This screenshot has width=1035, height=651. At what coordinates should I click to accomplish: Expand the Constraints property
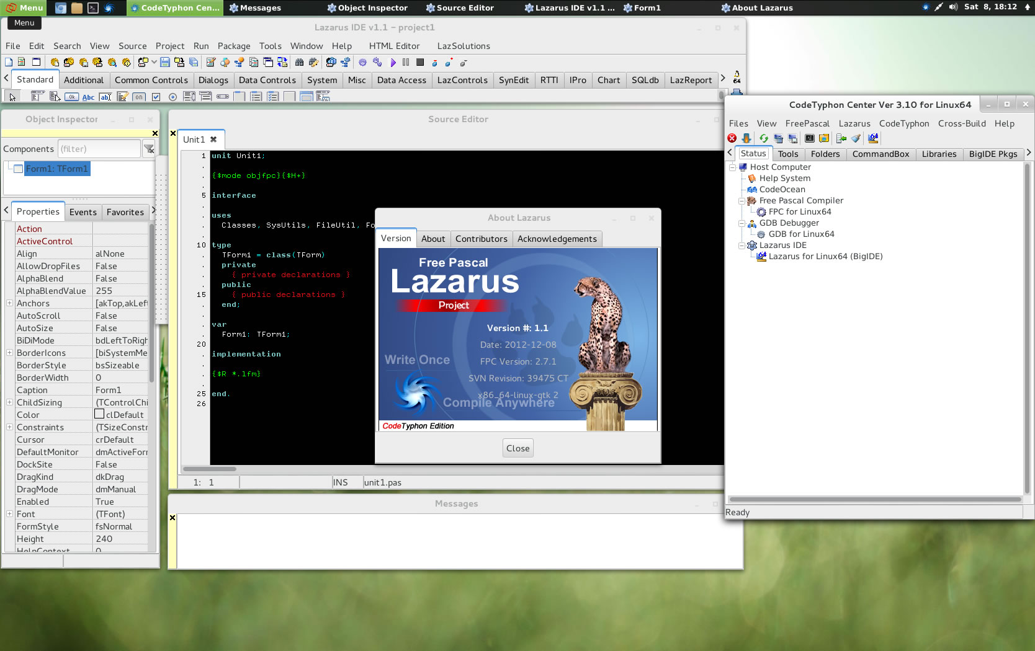(9, 427)
